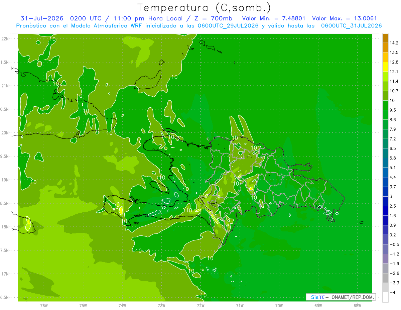
Task: Click the light green swatch between 11.4 and 10.7
Action: [385, 86]
